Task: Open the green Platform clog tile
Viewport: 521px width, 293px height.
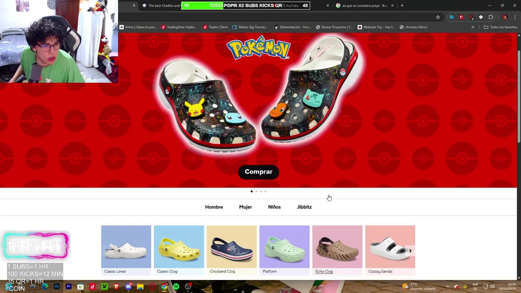Action: (285, 250)
